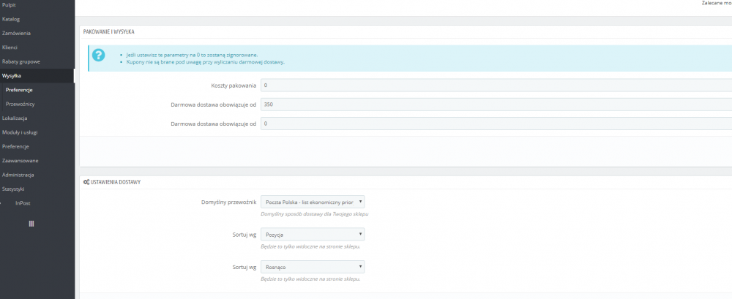732x299 pixels.
Task: Click the Koszty pakowania input field
Action: [x=496, y=86]
